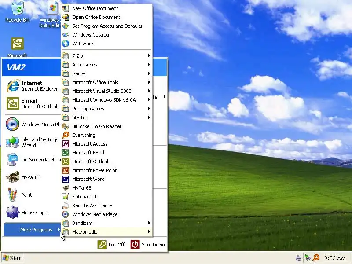
Task: Expand the PopCap Games submenu arrow
Action: pyautogui.click(x=149, y=108)
